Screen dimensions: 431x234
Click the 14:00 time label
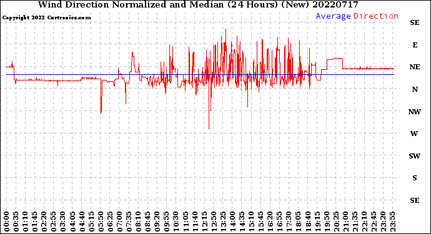point(232,222)
